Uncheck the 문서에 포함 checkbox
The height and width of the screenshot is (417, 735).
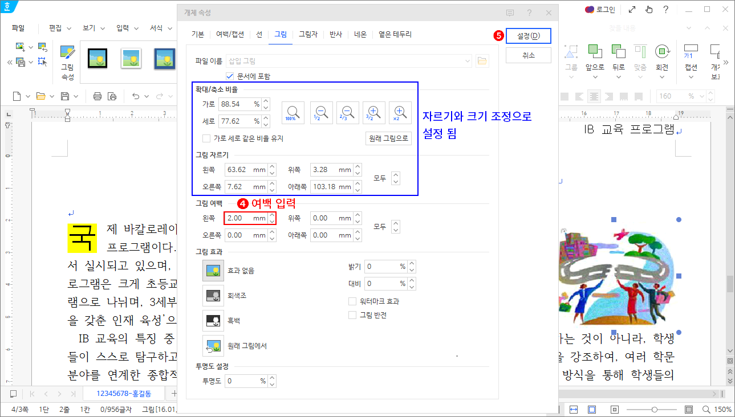[229, 76]
